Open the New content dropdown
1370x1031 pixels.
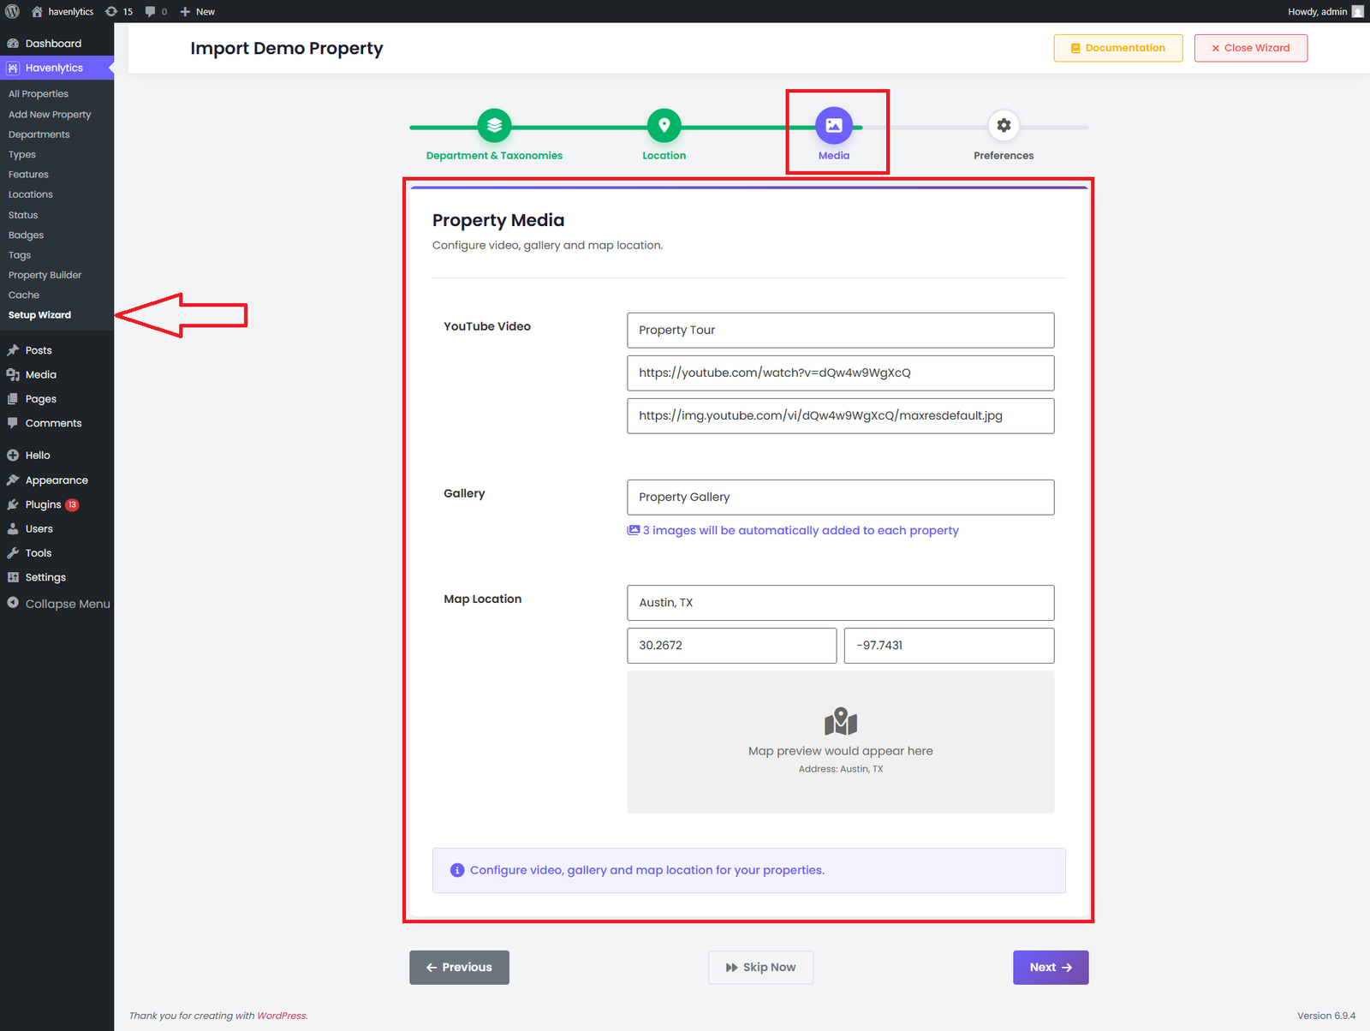tap(198, 11)
